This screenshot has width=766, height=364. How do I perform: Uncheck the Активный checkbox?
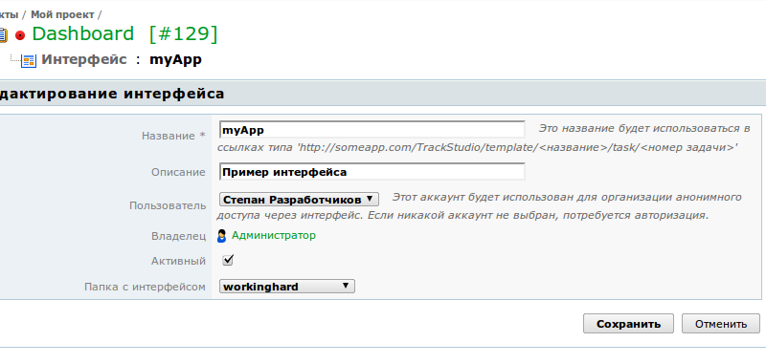[228, 260]
